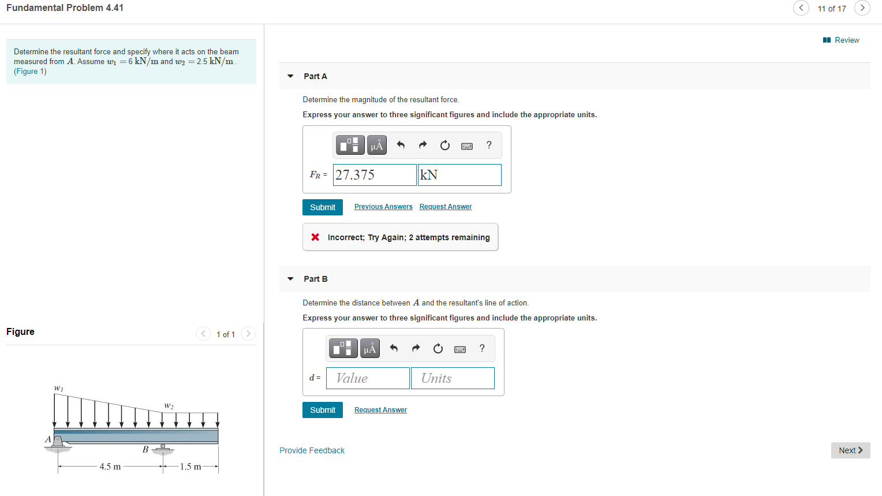This screenshot has height=496, width=882.
Task: Open Greek symbols menu in Part B
Action: 370,348
